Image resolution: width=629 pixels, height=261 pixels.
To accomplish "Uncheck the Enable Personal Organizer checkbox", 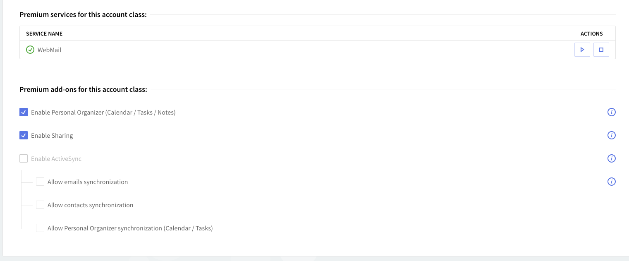I will (x=24, y=112).
